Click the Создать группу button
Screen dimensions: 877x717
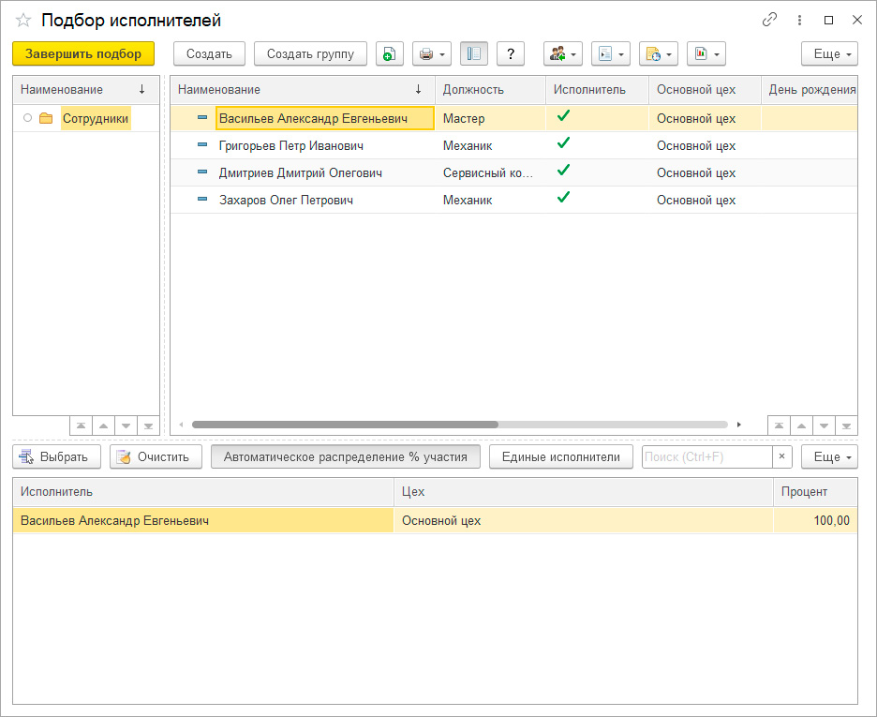310,53
